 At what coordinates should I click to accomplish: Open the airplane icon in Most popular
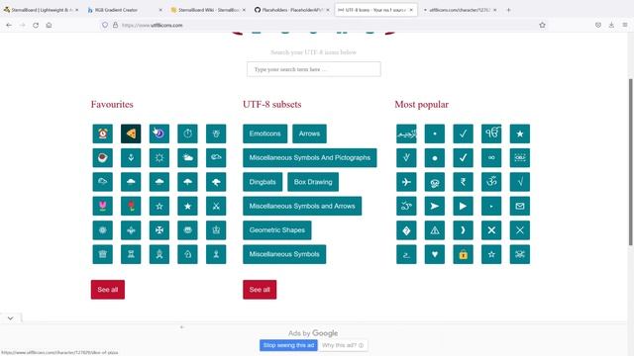pyautogui.click(x=406, y=182)
